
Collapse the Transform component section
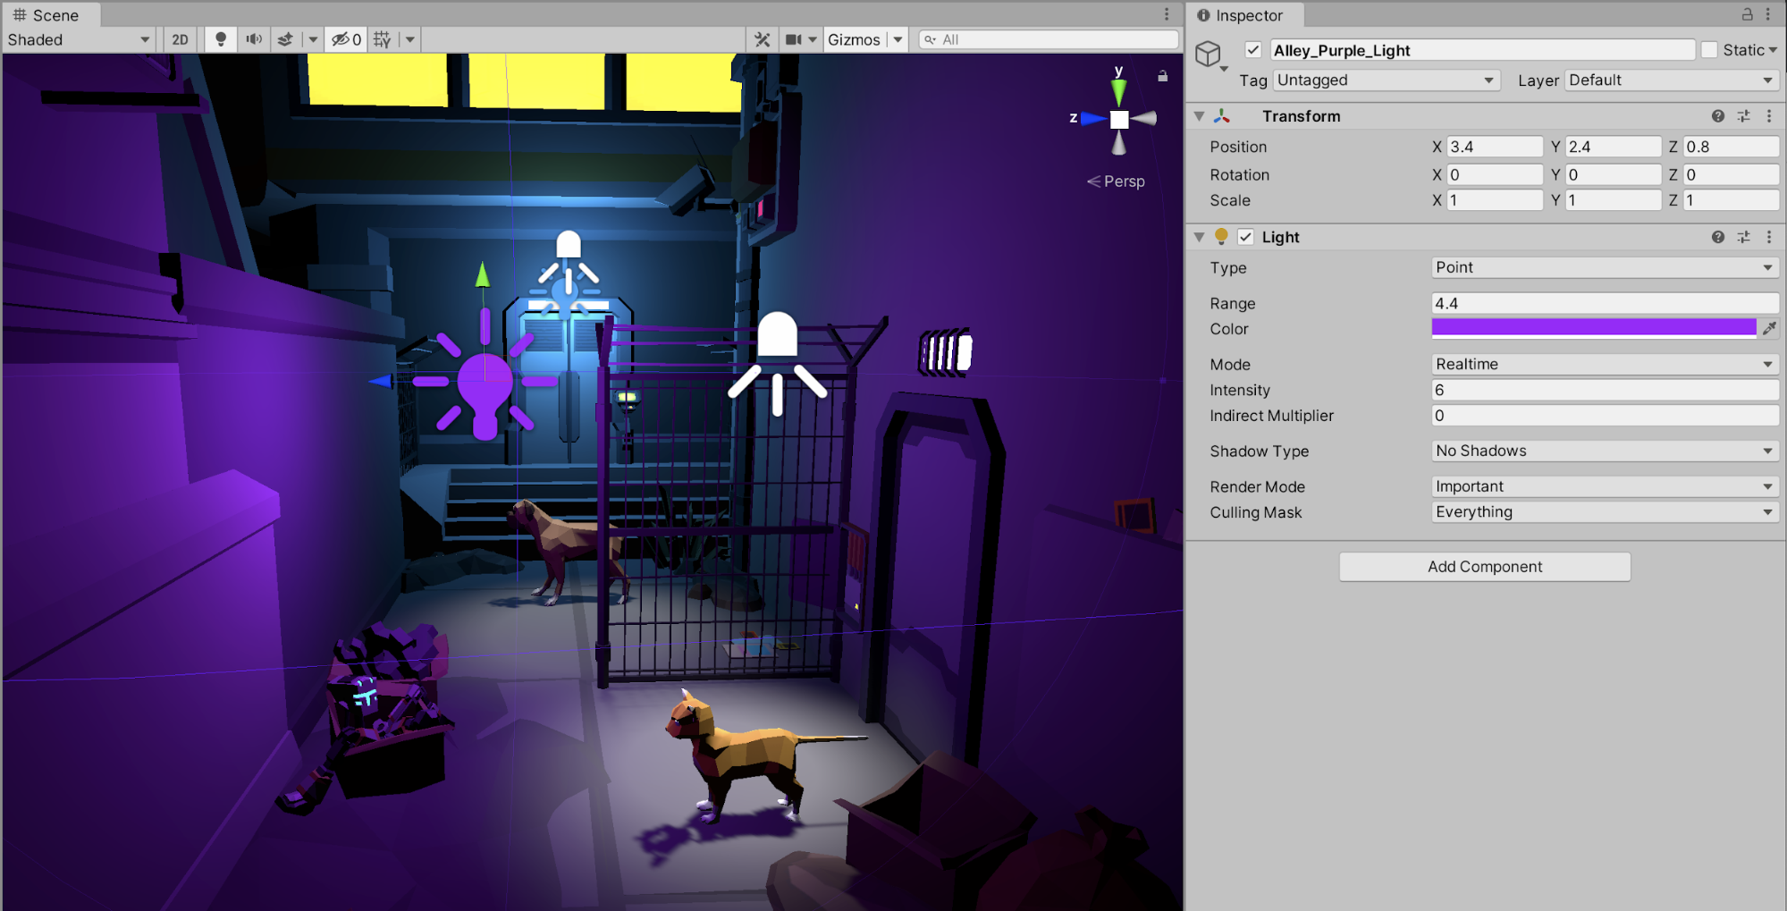pos(1200,116)
